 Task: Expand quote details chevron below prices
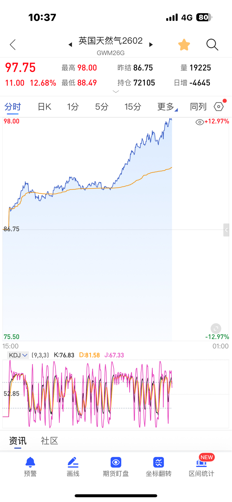116,91
